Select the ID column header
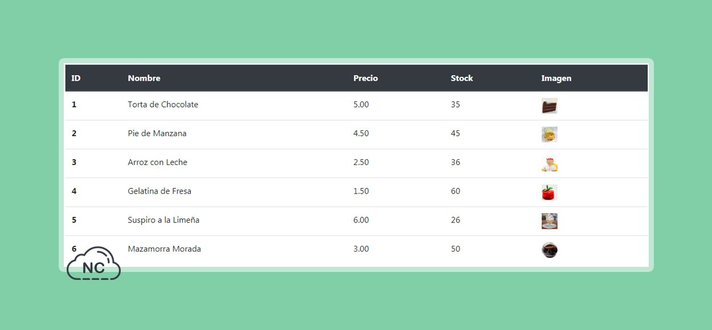 [x=76, y=79]
